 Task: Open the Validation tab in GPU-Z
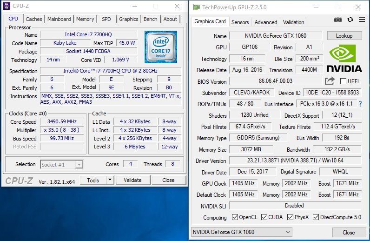(x=294, y=22)
